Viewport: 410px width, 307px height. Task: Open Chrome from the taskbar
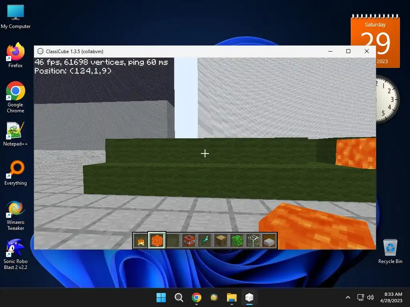196,297
